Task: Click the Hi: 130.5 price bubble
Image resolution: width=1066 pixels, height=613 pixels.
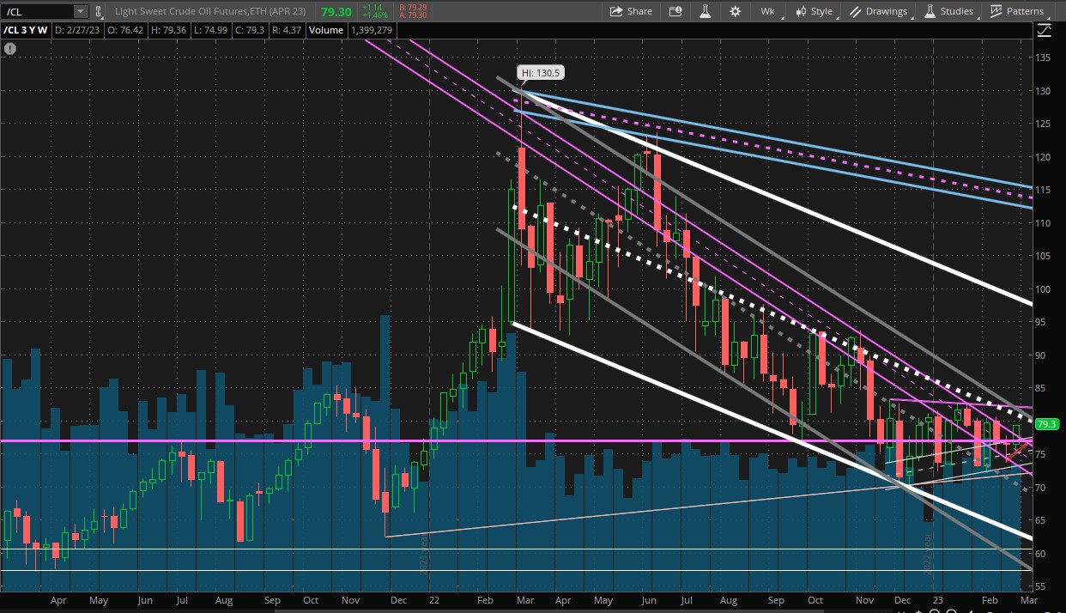Action: click(x=539, y=73)
